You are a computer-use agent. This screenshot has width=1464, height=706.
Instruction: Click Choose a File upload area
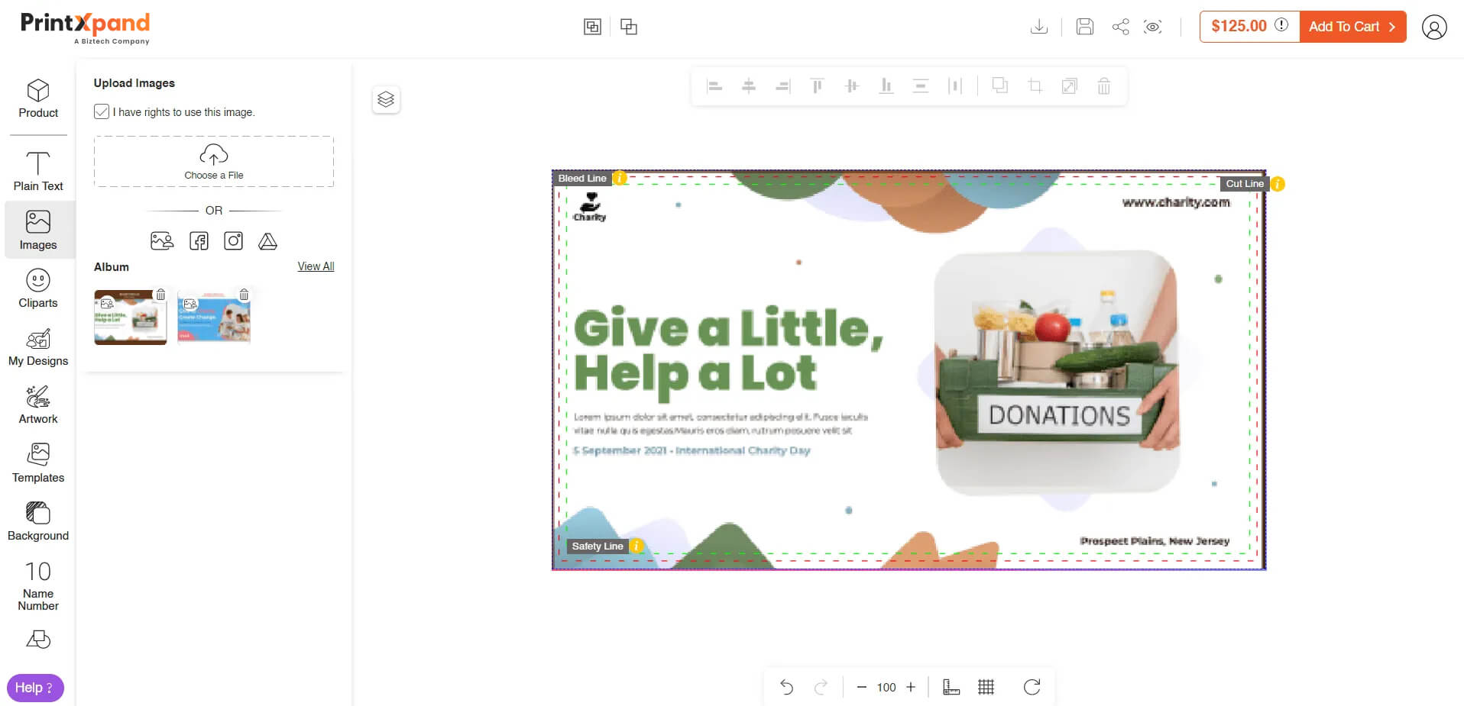coord(214,161)
